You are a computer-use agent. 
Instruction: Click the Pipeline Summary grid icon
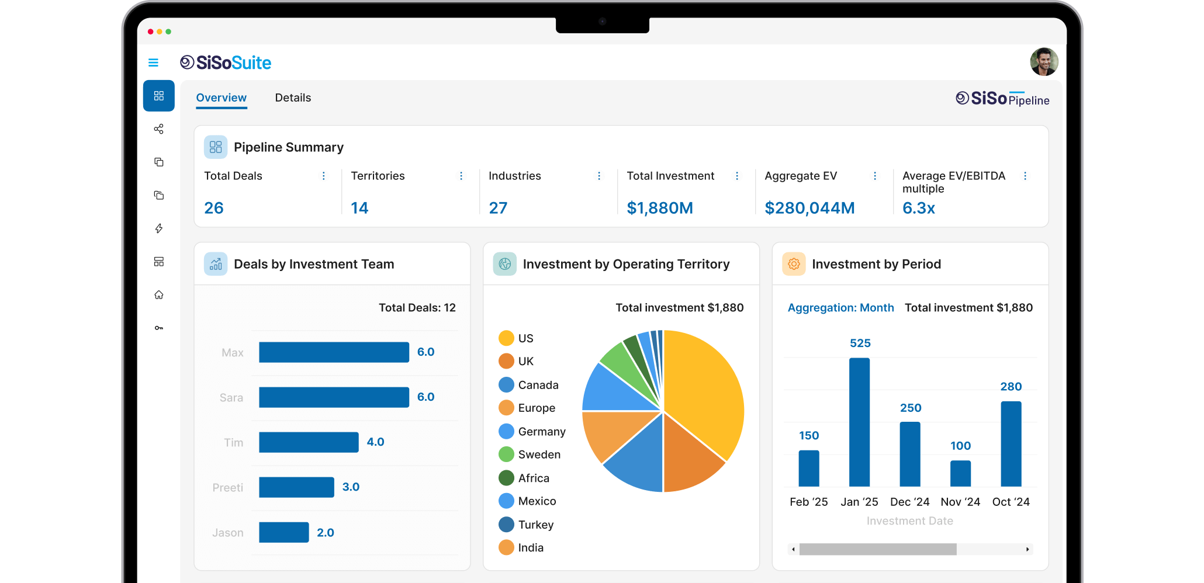[x=216, y=147]
